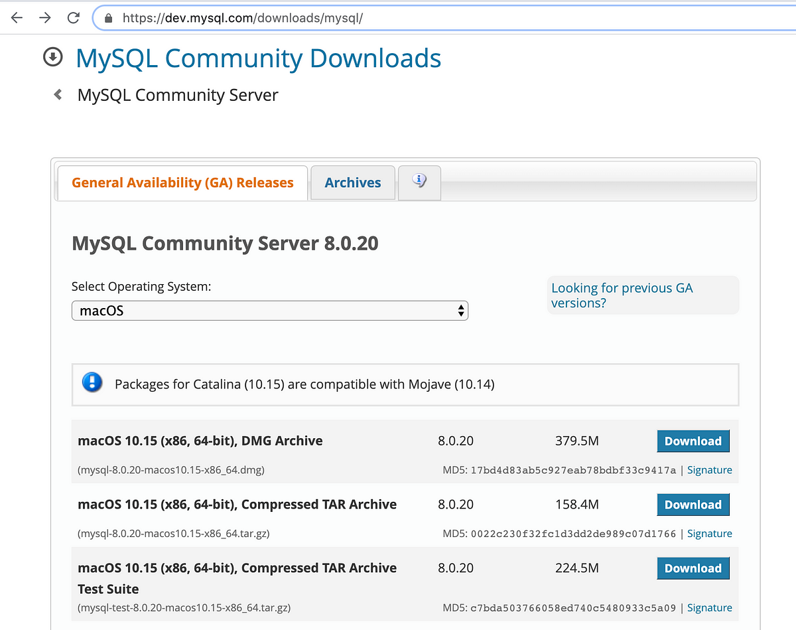Click the blue exclamation notice icon
This screenshot has width=796, height=630.
92,382
